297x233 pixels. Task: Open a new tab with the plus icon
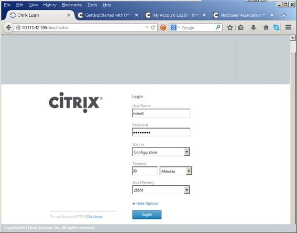(x=283, y=15)
